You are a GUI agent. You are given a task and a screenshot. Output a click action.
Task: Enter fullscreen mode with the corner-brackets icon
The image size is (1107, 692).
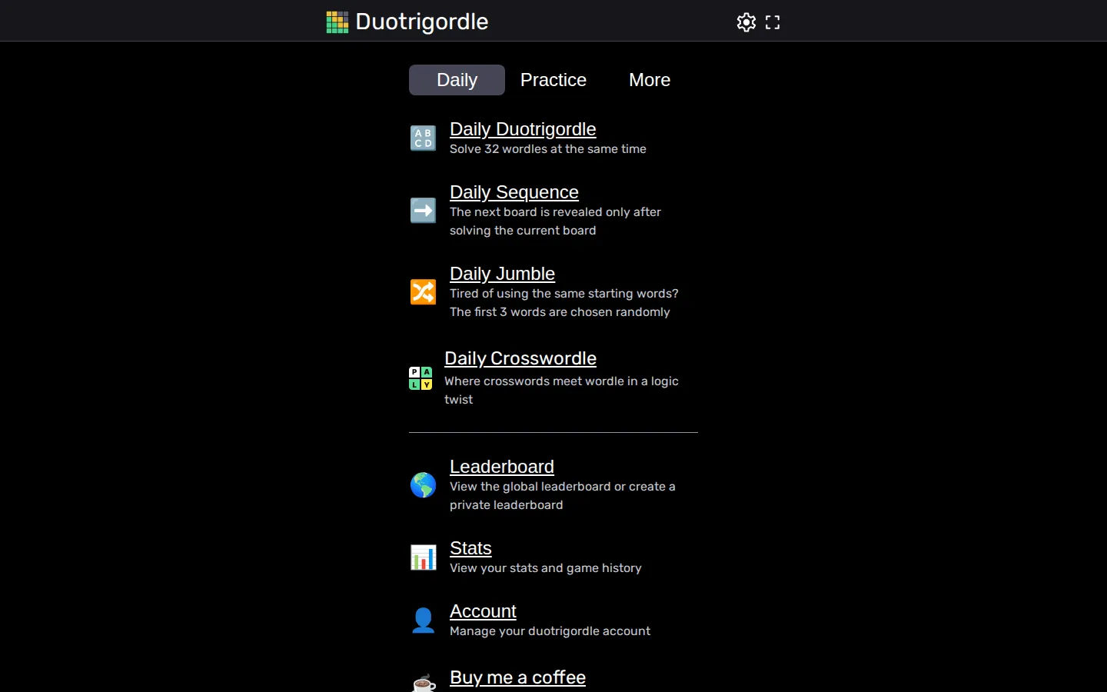pos(773,22)
